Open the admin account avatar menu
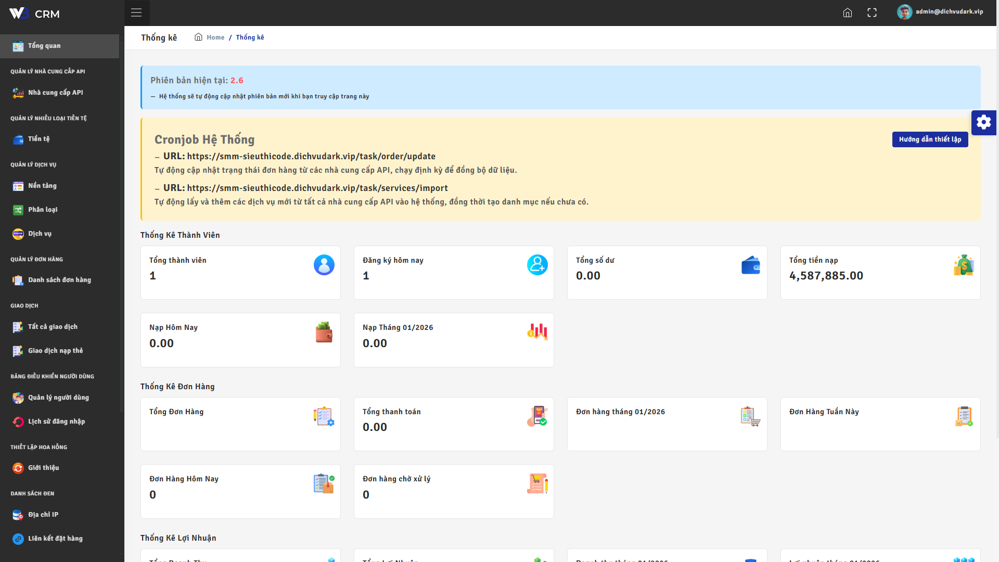The image size is (999, 562). [x=904, y=12]
